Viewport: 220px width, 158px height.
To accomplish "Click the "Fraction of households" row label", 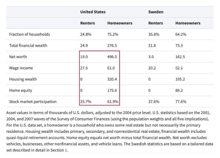I will click(29, 34).
